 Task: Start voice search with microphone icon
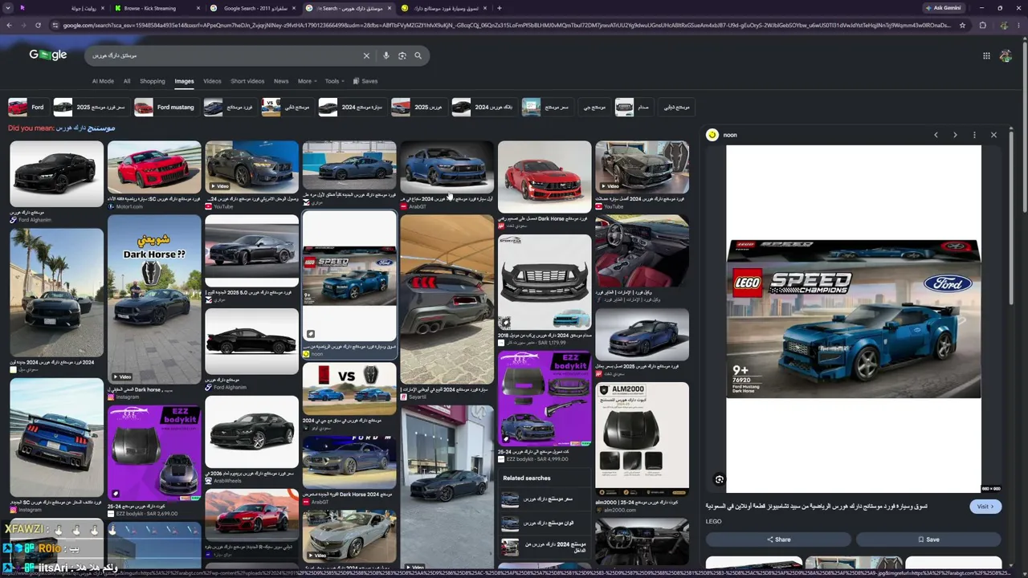386,55
